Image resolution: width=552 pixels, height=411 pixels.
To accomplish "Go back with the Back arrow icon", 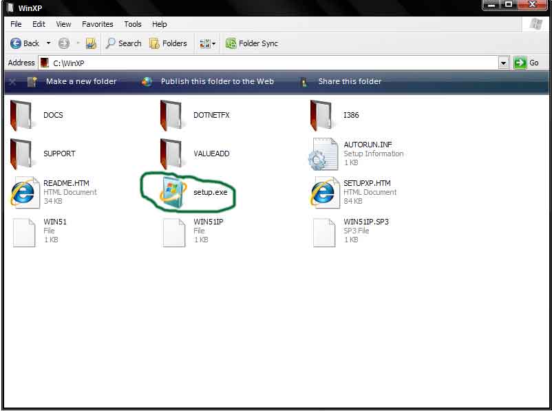I will coord(16,43).
